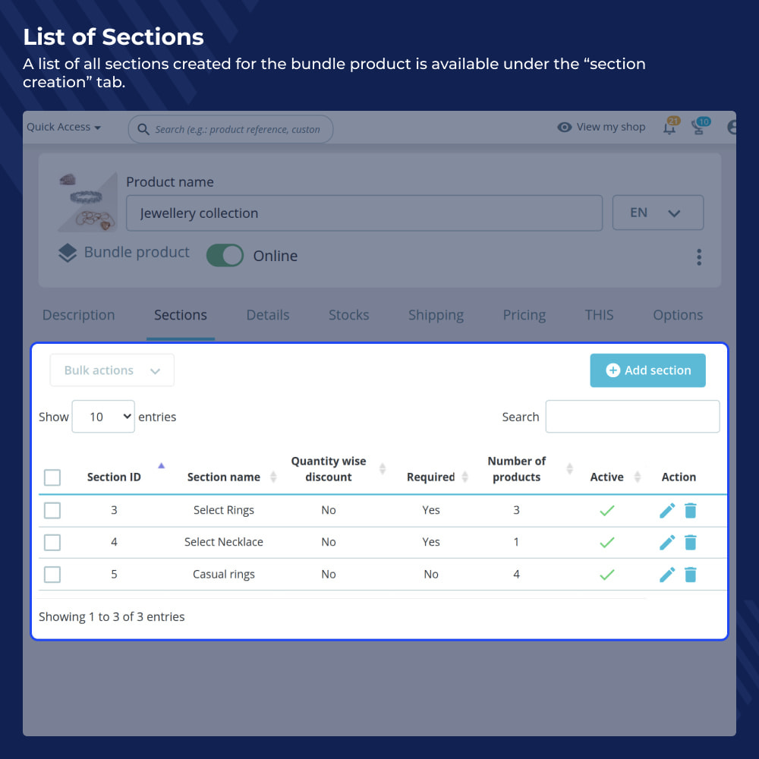This screenshot has height=759, width=759.
Task: Open the three-dot product options menu
Action: 698,257
